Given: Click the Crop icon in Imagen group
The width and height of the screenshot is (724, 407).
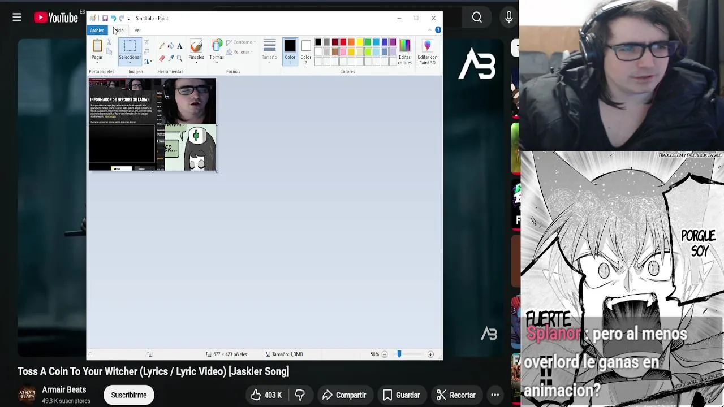Looking at the screenshot, I should [x=146, y=42].
